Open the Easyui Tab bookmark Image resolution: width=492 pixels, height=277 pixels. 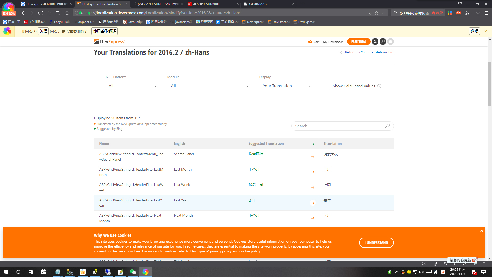pyautogui.click(x=59, y=22)
